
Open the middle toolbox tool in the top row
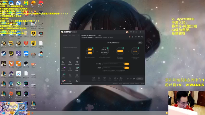[x=70, y=63]
